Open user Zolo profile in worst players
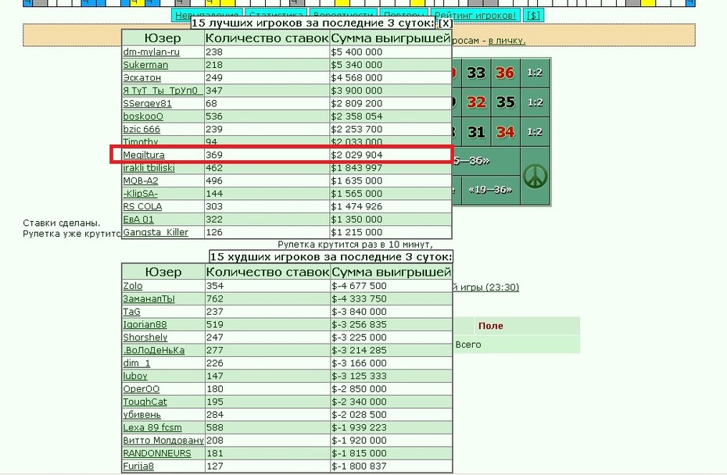The height and width of the screenshot is (475, 727). [x=133, y=286]
